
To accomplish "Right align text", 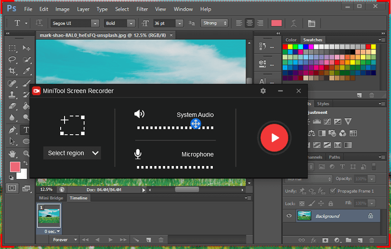I will pos(260,23).
